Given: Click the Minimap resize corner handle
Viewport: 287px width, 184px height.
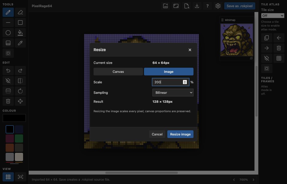Looking at the screenshot, I should 251,58.
